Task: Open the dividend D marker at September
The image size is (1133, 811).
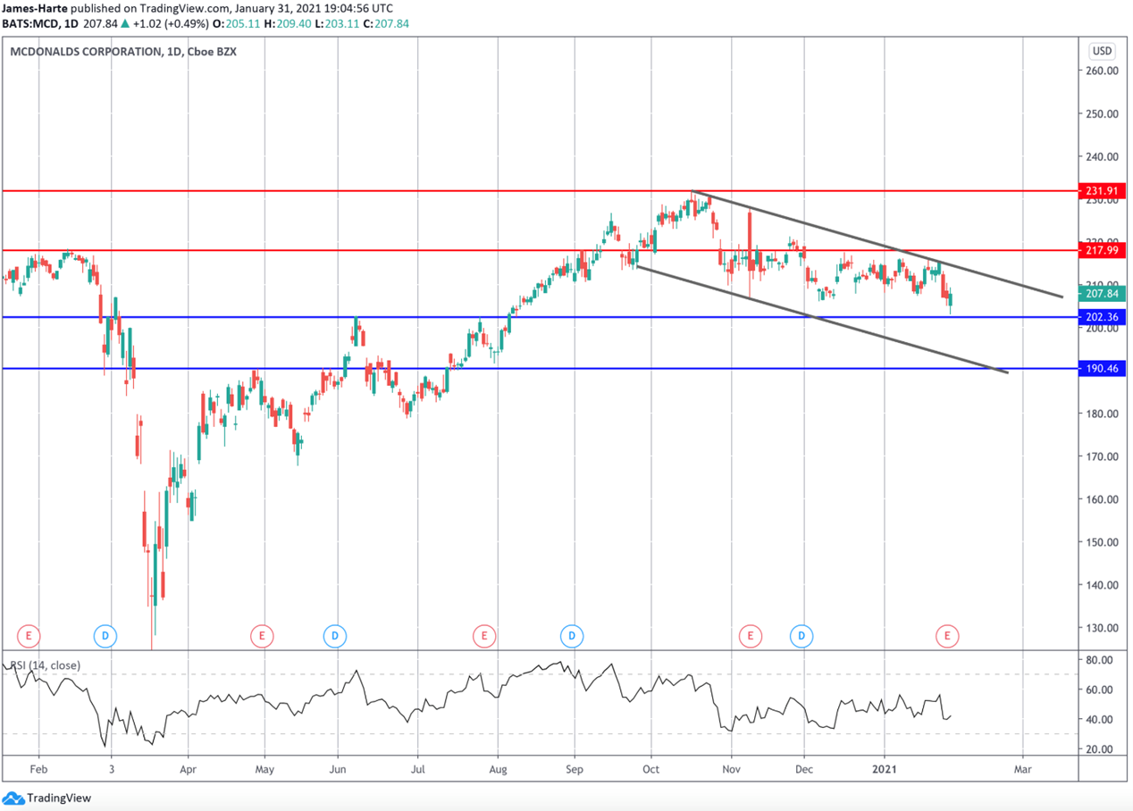Action: [x=571, y=636]
